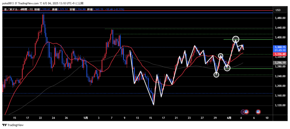Screen dimensions: 290x129
Task: Click the purple lightning event icon
Action: 243,112
